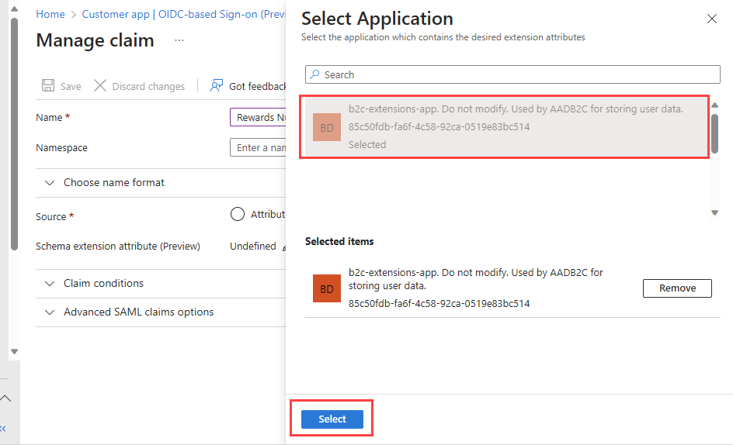
Task: Click application list scrollbar up arrow
Action: (714, 105)
